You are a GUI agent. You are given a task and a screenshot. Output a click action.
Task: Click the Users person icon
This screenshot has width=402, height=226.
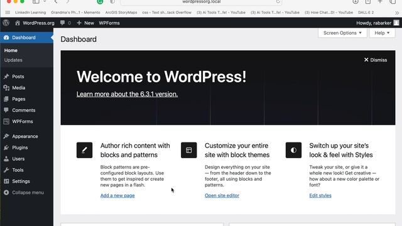(x=6, y=159)
